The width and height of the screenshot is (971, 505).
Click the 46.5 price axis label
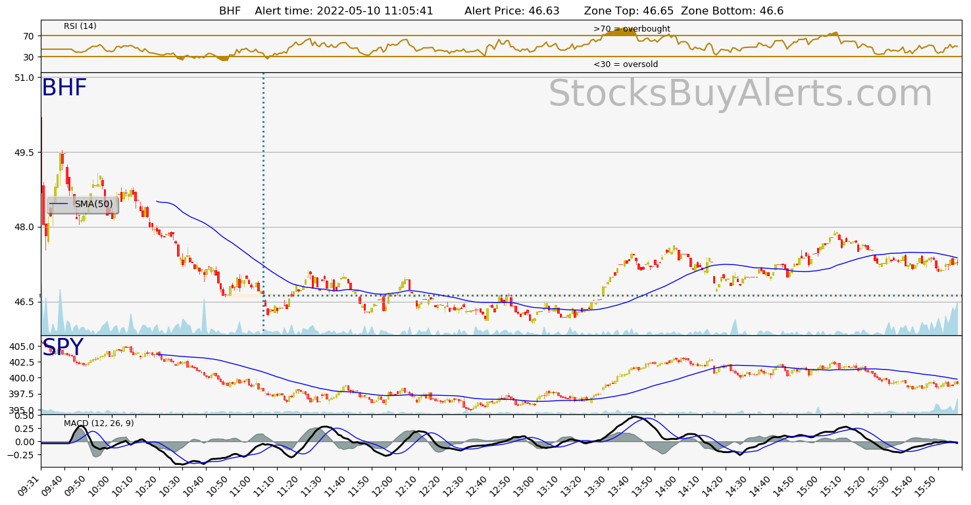click(x=24, y=302)
